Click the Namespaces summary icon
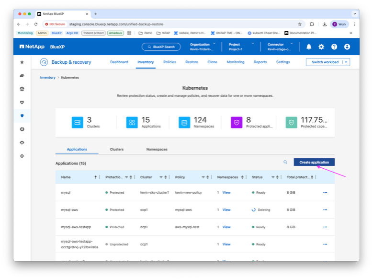 pos(184,122)
